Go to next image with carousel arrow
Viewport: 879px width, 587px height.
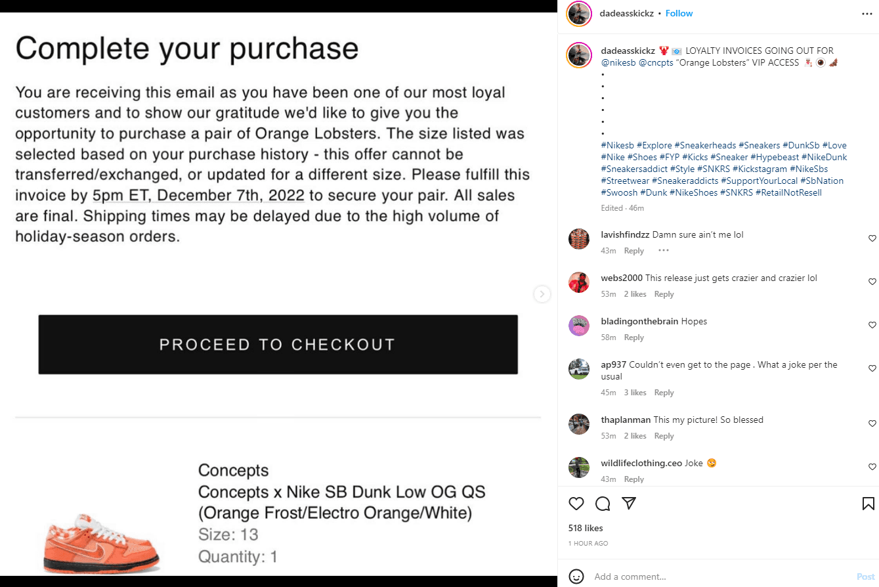(x=542, y=293)
